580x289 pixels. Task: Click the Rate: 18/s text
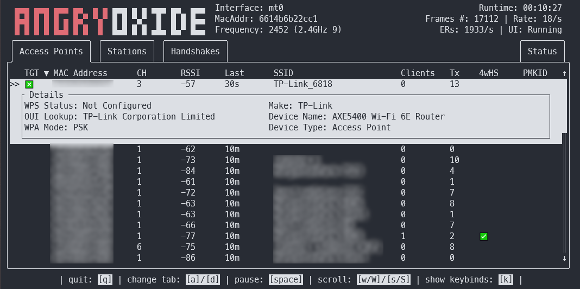538,19
